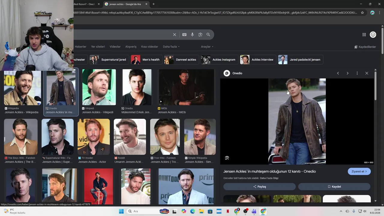Launch Microsoft Edge from taskbar
This screenshot has width=384, height=216.
pyautogui.click(x=192, y=211)
